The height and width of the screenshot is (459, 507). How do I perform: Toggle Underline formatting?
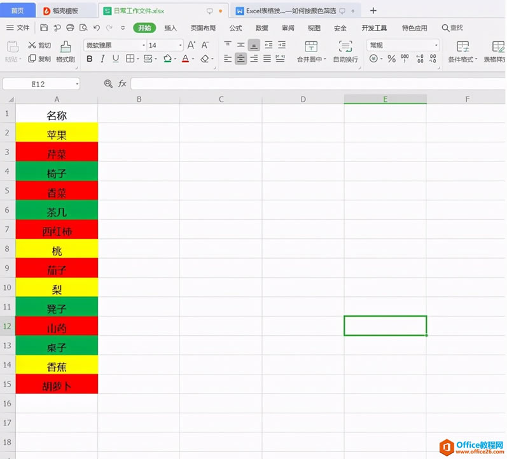click(x=116, y=59)
